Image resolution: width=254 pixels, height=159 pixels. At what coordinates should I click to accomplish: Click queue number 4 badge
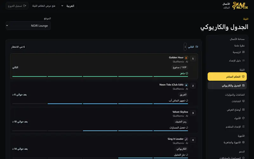coord(193,140)
